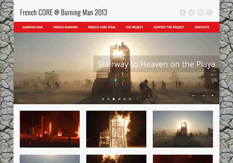This screenshot has height=163, width=233.
Task: Open the second-row dark red thumbnail
Action: pyautogui.click(x=183, y=159)
